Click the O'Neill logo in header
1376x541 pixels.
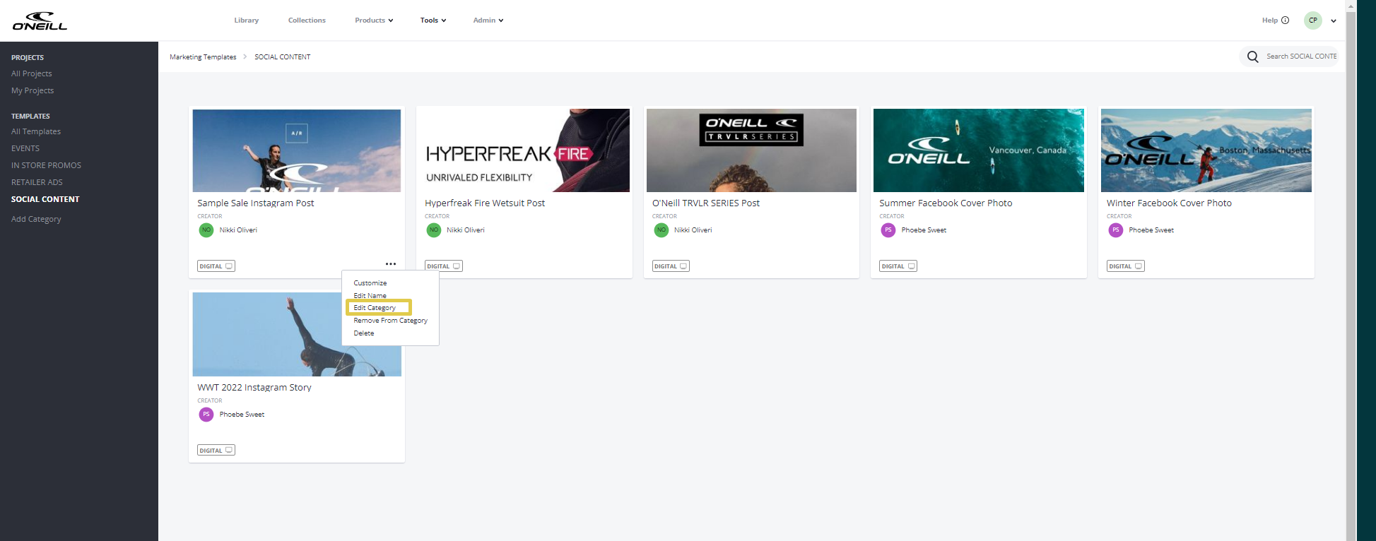coord(40,20)
